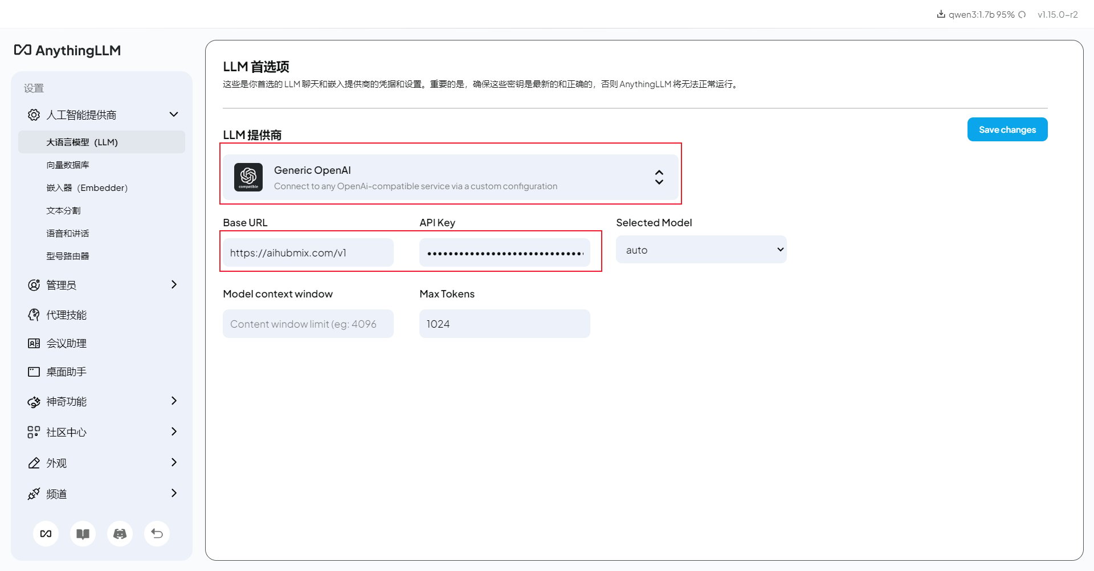Screen dimensions: 1094x571
Task: Click the Base URL input field
Action: click(308, 252)
